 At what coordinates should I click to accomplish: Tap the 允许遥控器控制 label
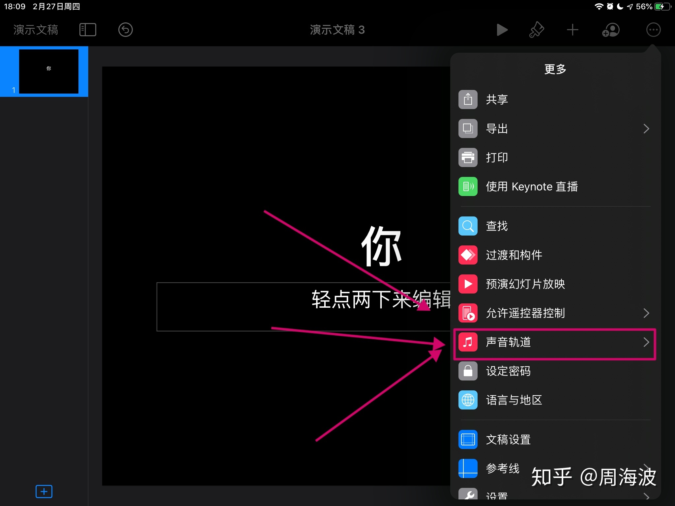tap(525, 313)
